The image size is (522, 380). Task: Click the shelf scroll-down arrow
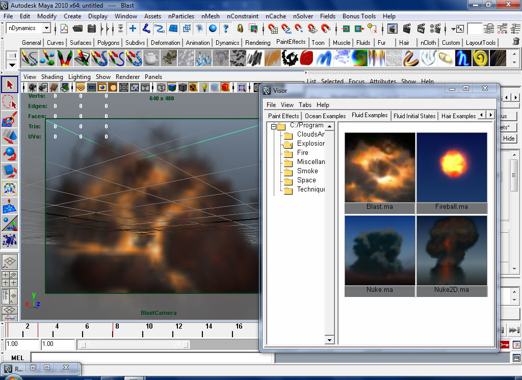515,62
